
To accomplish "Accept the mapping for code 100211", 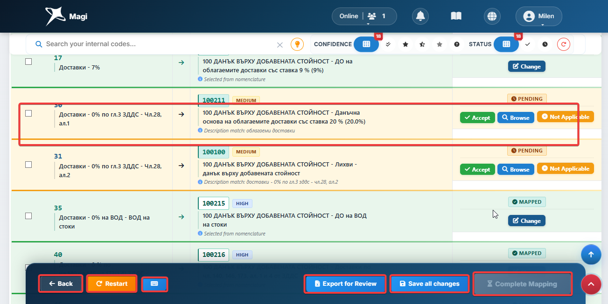I will click(x=477, y=118).
